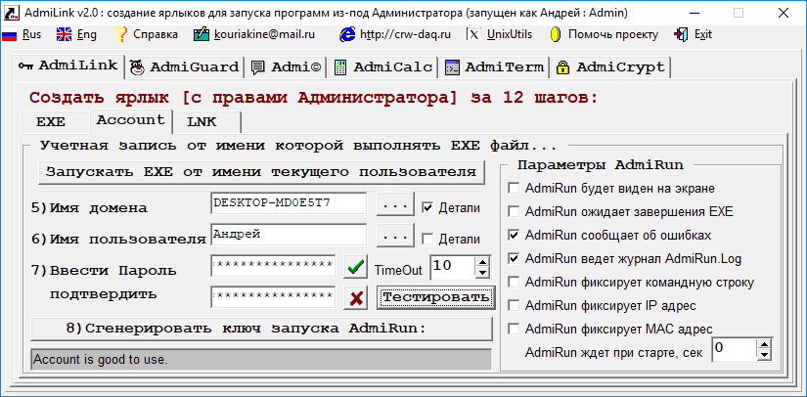Switch to the AdmiCalc tab
This screenshot has width=807, height=397.
click(383, 67)
